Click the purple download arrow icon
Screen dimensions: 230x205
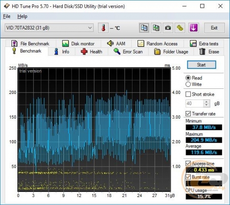pyautogui.click(x=193, y=28)
